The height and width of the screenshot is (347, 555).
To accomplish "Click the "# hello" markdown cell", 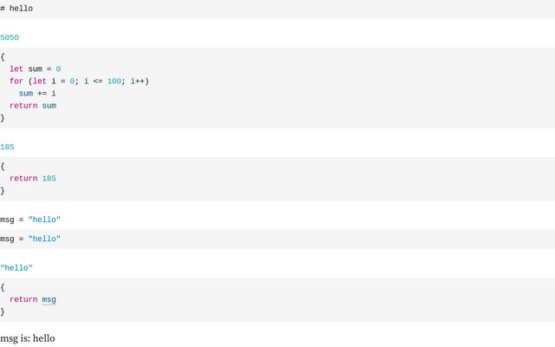I will pos(17,8).
